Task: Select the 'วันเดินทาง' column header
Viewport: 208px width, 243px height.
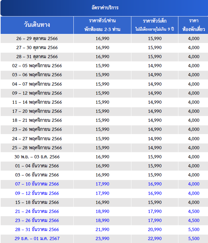Action: tap(37, 25)
